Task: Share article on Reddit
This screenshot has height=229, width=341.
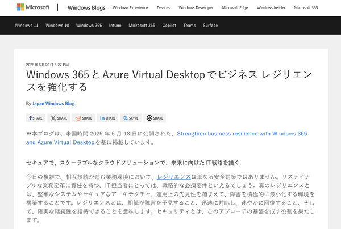Action: (x=84, y=118)
